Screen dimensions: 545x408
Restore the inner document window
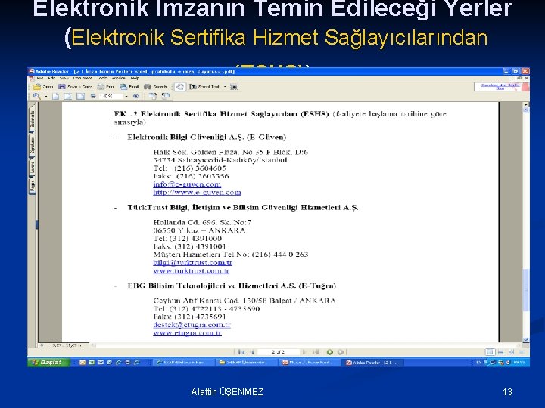click(x=519, y=79)
